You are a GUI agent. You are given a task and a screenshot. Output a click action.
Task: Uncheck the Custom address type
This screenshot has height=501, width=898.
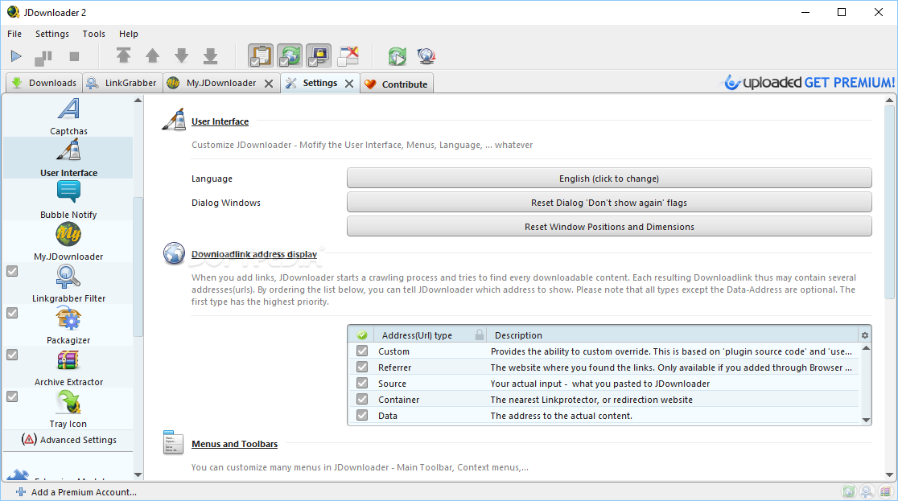[362, 351]
